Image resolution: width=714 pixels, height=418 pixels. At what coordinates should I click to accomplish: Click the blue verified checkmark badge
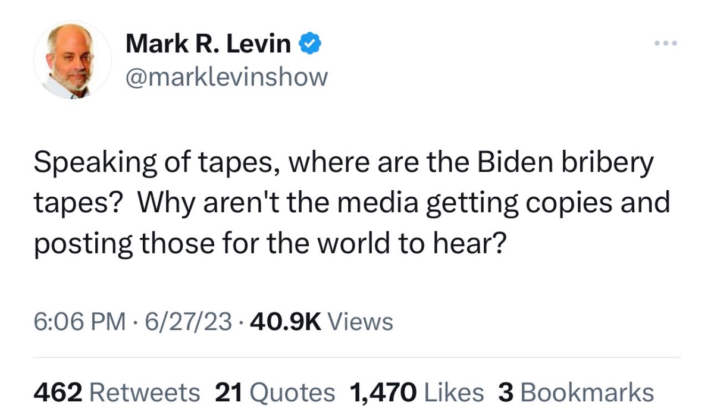tap(310, 44)
